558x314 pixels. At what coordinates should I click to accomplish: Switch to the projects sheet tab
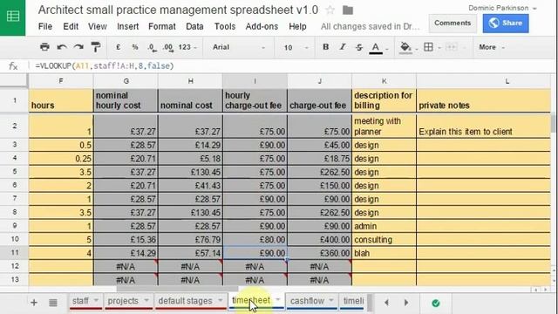pos(123,301)
